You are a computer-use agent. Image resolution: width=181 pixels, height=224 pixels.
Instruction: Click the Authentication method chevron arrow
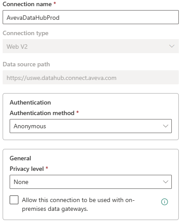(166, 126)
